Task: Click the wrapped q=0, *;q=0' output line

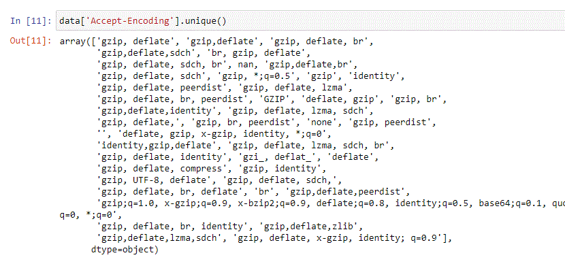Action: (91, 215)
